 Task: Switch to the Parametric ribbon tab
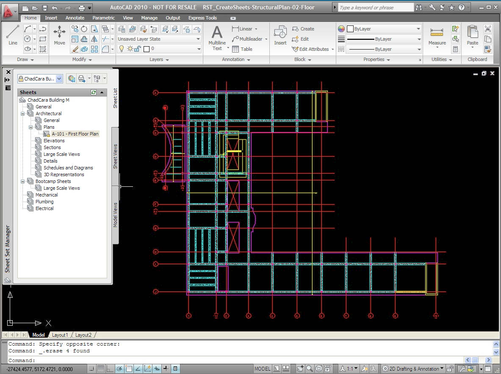click(x=103, y=18)
